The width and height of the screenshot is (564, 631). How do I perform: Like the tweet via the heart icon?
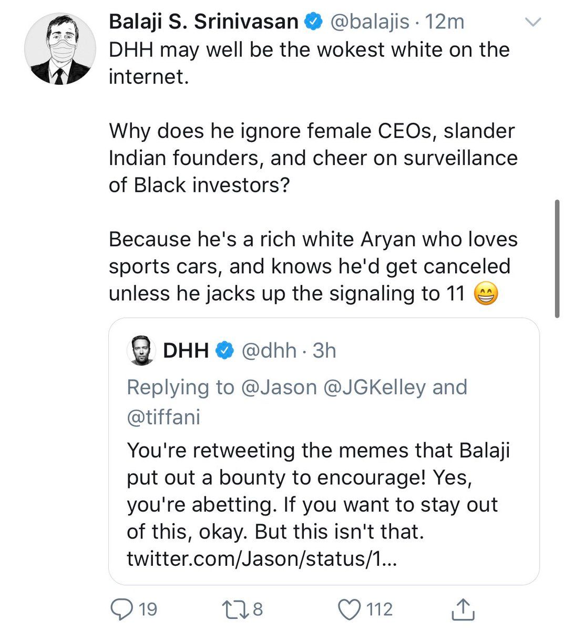pos(348,609)
